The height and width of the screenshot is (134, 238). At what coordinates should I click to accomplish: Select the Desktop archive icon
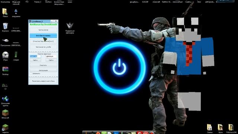pos(5,70)
